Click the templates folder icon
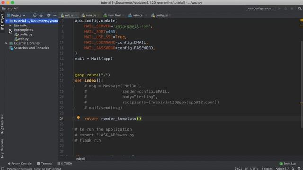The height and width of the screenshot is (170, 303). [16, 30]
